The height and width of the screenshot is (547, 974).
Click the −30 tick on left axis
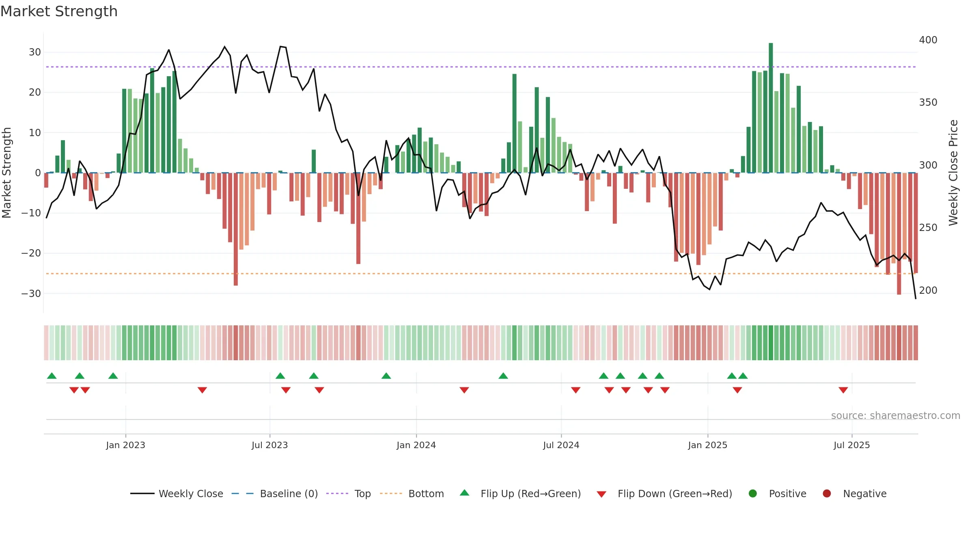[31, 293]
